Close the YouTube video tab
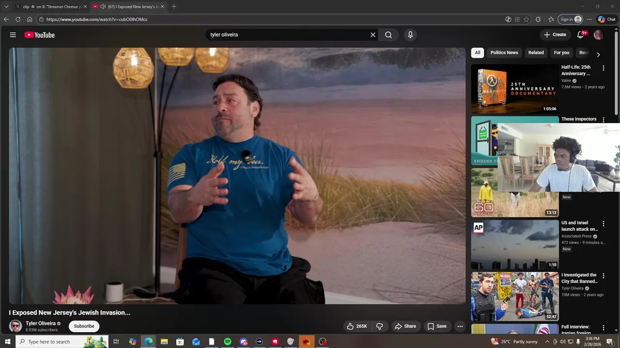 click(x=162, y=7)
